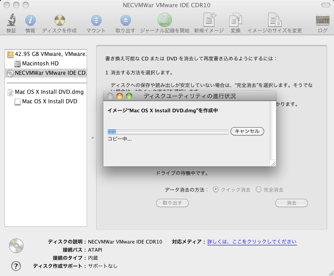The image size is (334, 276).
Task: Cancel the image creation (キャンセル)
Action: coord(247,131)
